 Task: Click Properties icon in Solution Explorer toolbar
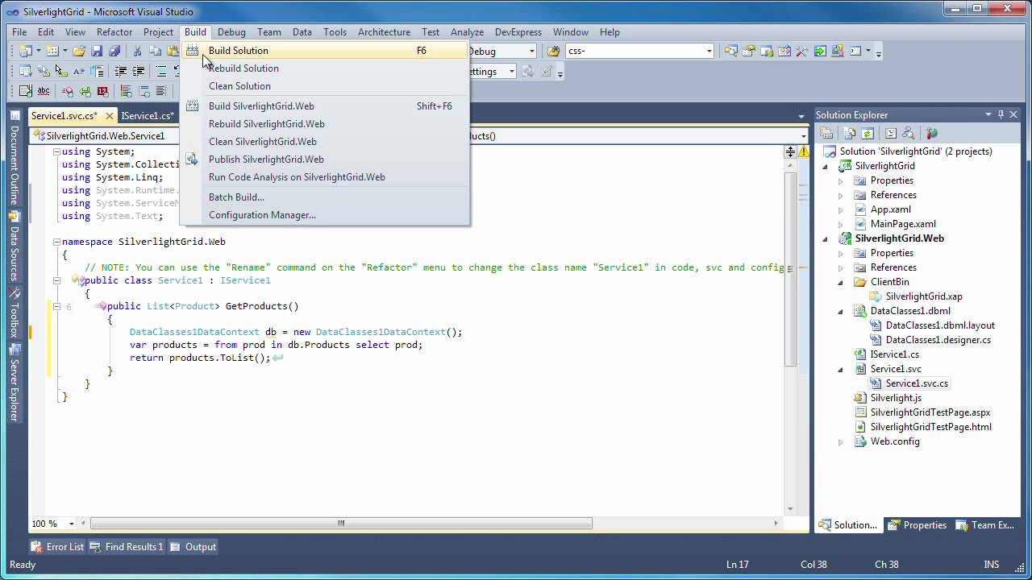826,134
